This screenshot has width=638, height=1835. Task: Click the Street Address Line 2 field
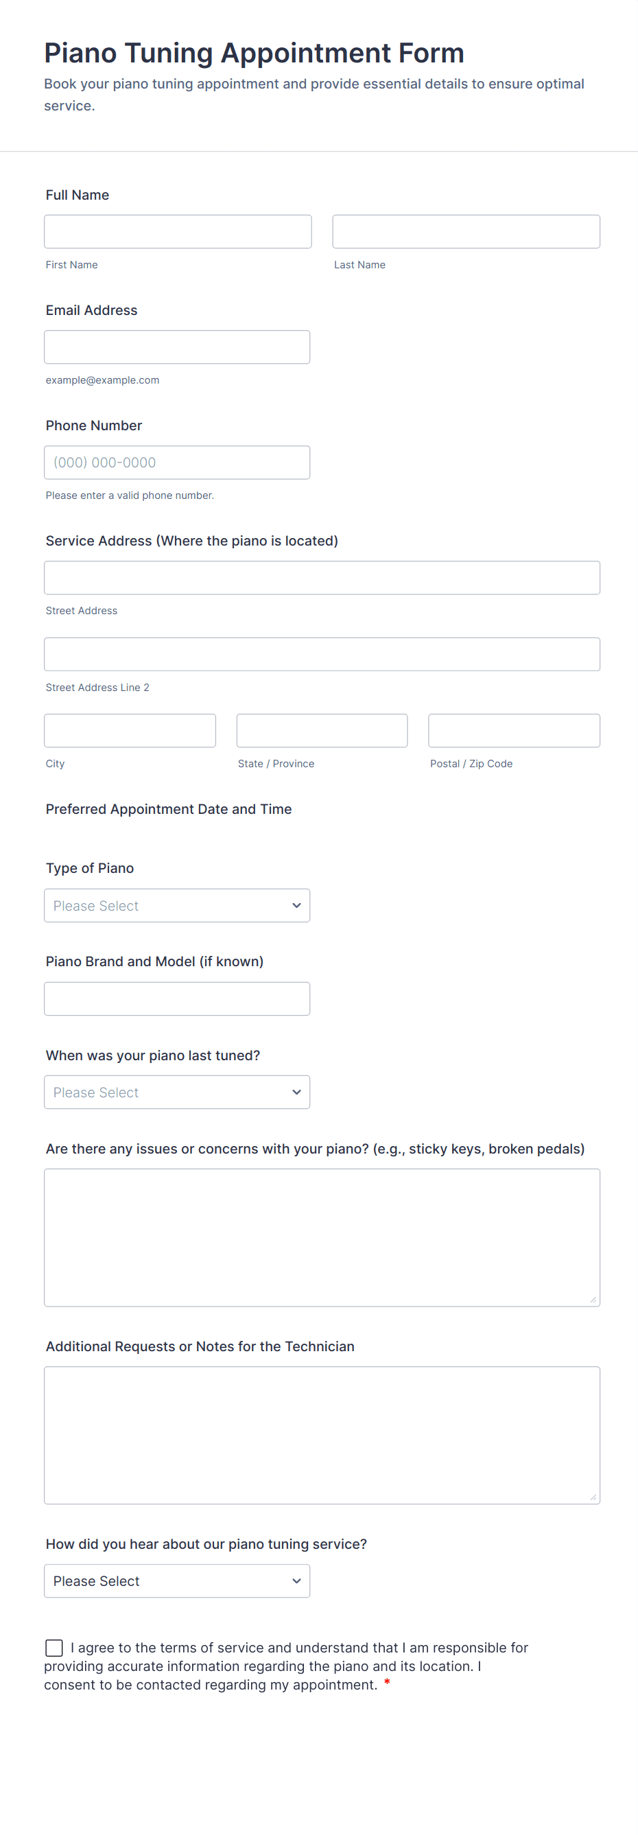[322, 654]
